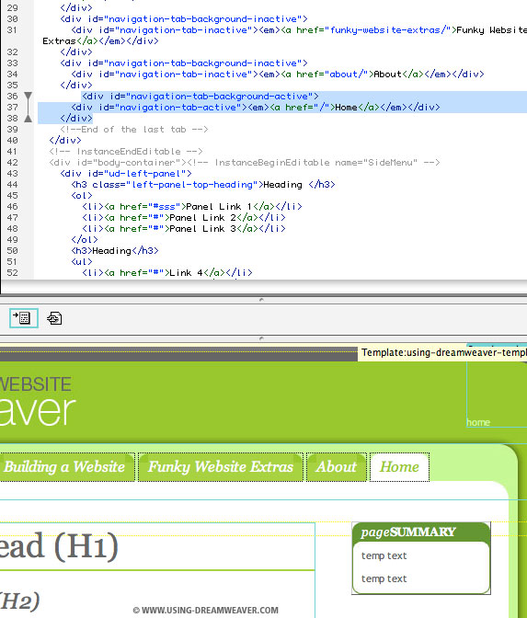Click the small home link in header
Image resolution: width=527 pixels, height=618 pixels.
tap(478, 422)
